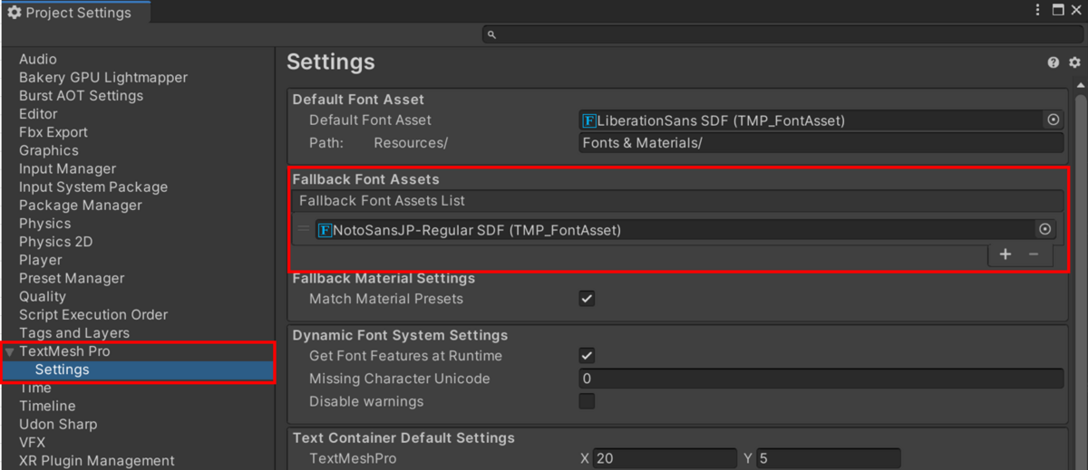Open the Audio settings category
Image resolution: width=1088 pixels, height=470 pixels.
38,59
